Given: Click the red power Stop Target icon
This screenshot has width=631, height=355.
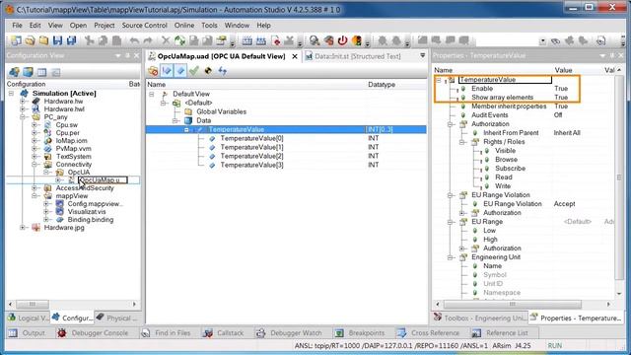Looking at the screenshot, I should point(342,40).
